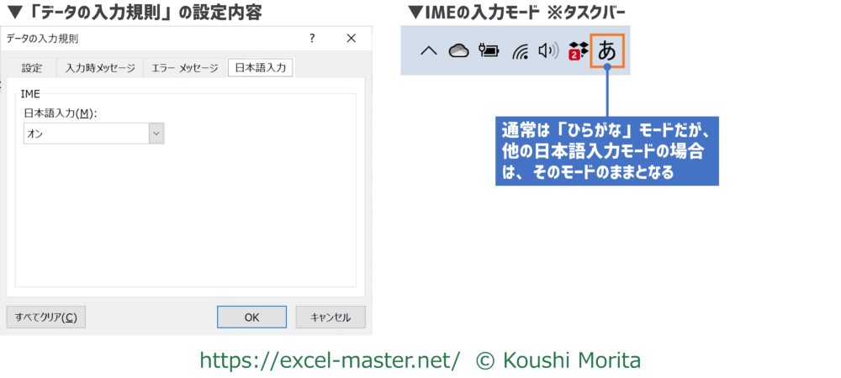Click the キャンセル button

click(x=330, y=318)
